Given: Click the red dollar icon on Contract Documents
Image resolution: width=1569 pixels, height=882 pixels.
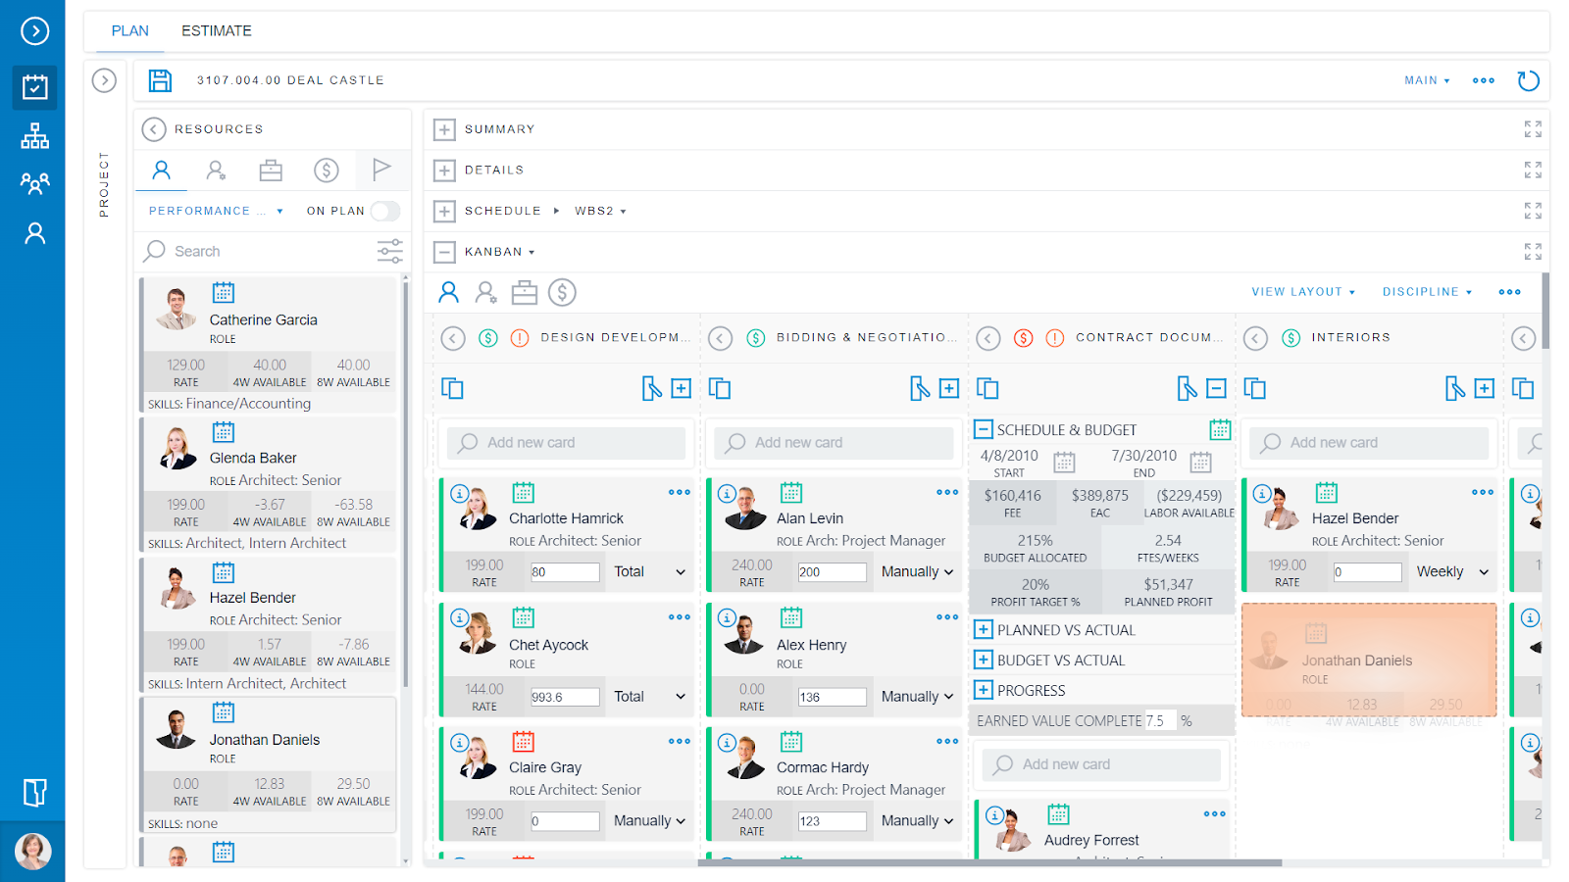Looking at the screenshot, I should click(1023, 338).
